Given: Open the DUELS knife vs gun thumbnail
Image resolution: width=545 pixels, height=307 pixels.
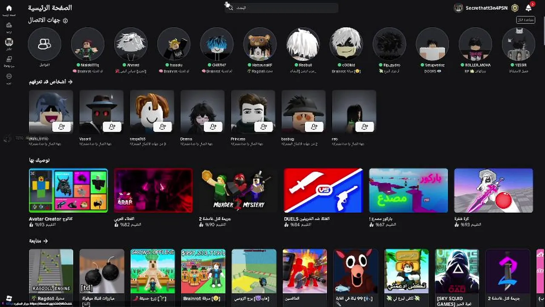Looking at the screenshot, I should coord(323,191).
